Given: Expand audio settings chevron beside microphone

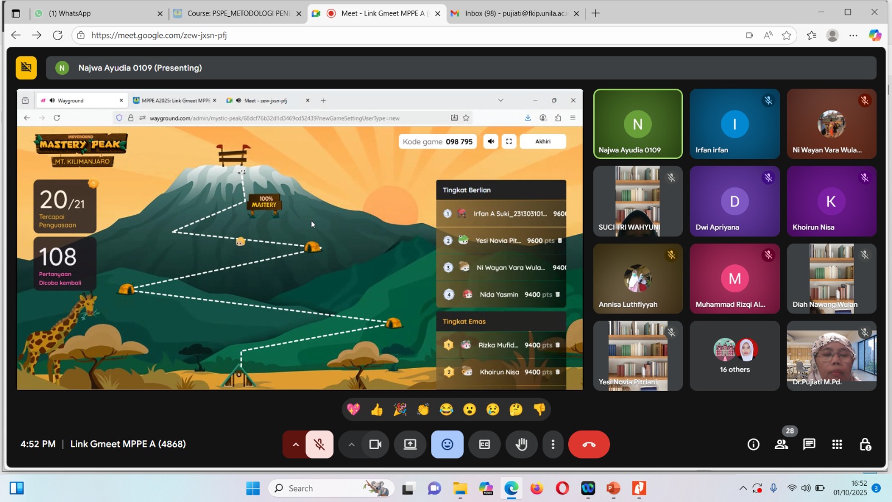Looking at the screenshot, I should (x=295, y=445).
